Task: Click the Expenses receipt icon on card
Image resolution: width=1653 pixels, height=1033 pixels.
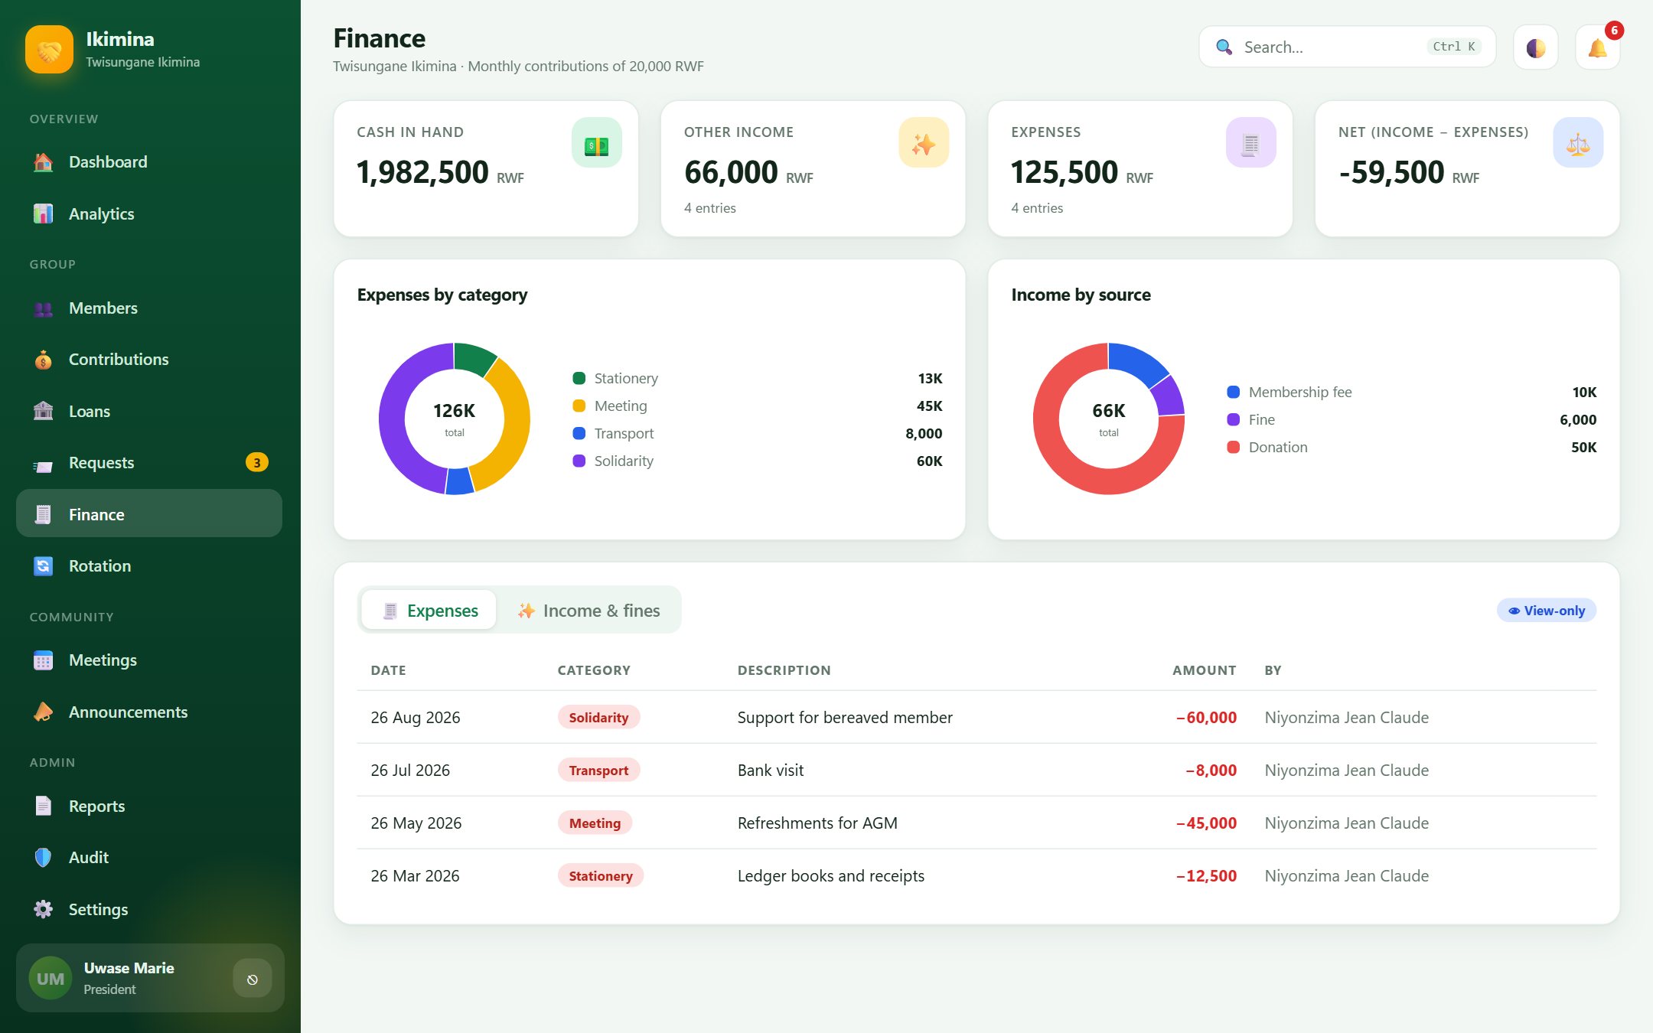Action: tap(1250, 142)
